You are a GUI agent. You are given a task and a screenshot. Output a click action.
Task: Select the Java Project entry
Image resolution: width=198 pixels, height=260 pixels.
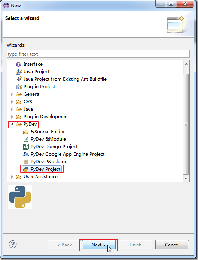[37, 72]
